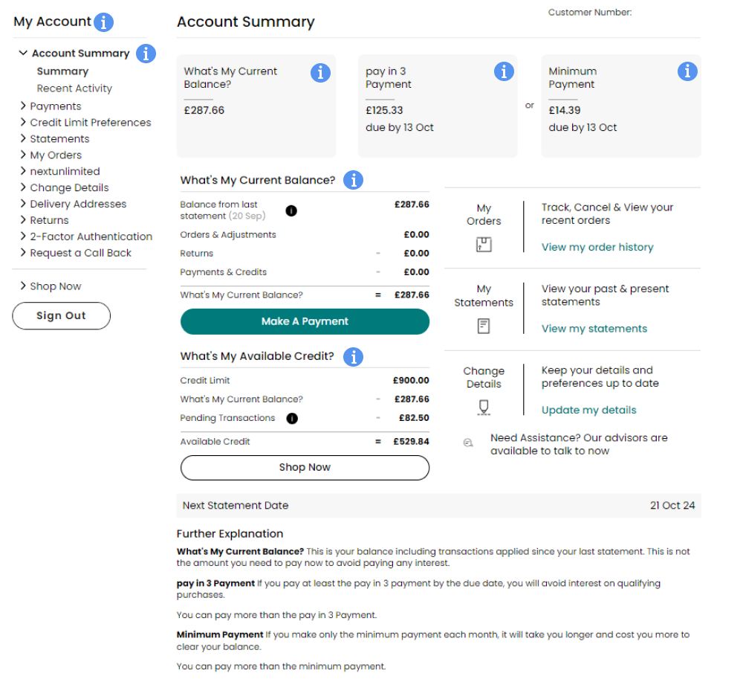Screen dimensions: 743x679
Task: Click the info icon on the Current Balance card
Action: (320, 73)
